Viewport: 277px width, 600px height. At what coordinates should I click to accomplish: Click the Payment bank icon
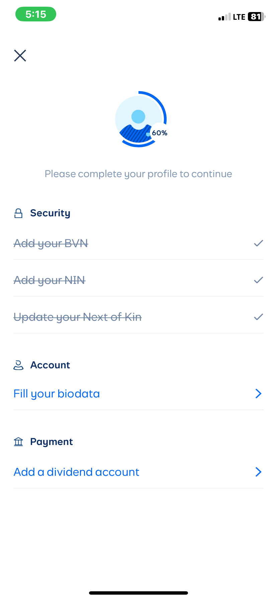pyautogui.click(x=18, y=442)
